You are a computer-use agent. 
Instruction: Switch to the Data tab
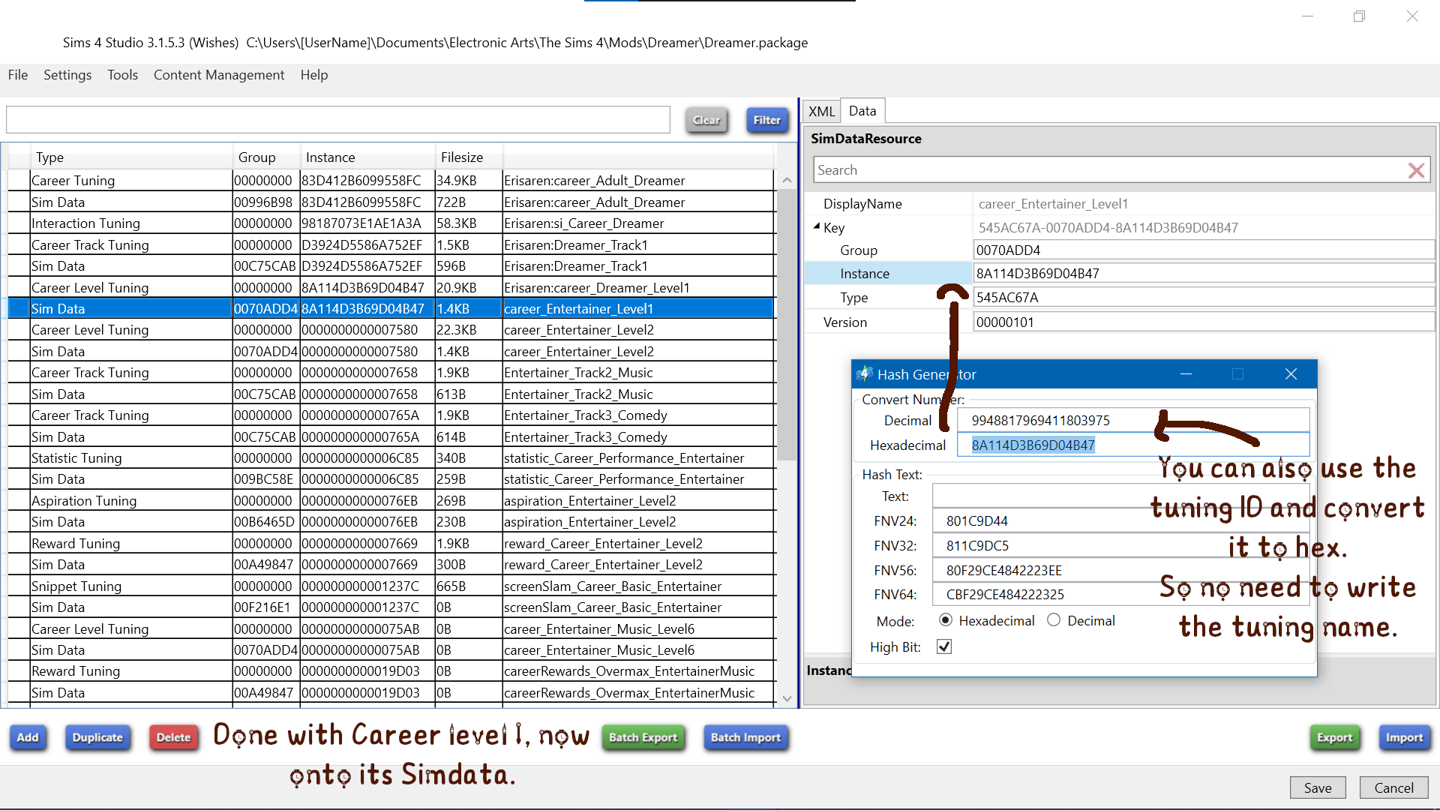pyautogui.click(x=862, y=111)
